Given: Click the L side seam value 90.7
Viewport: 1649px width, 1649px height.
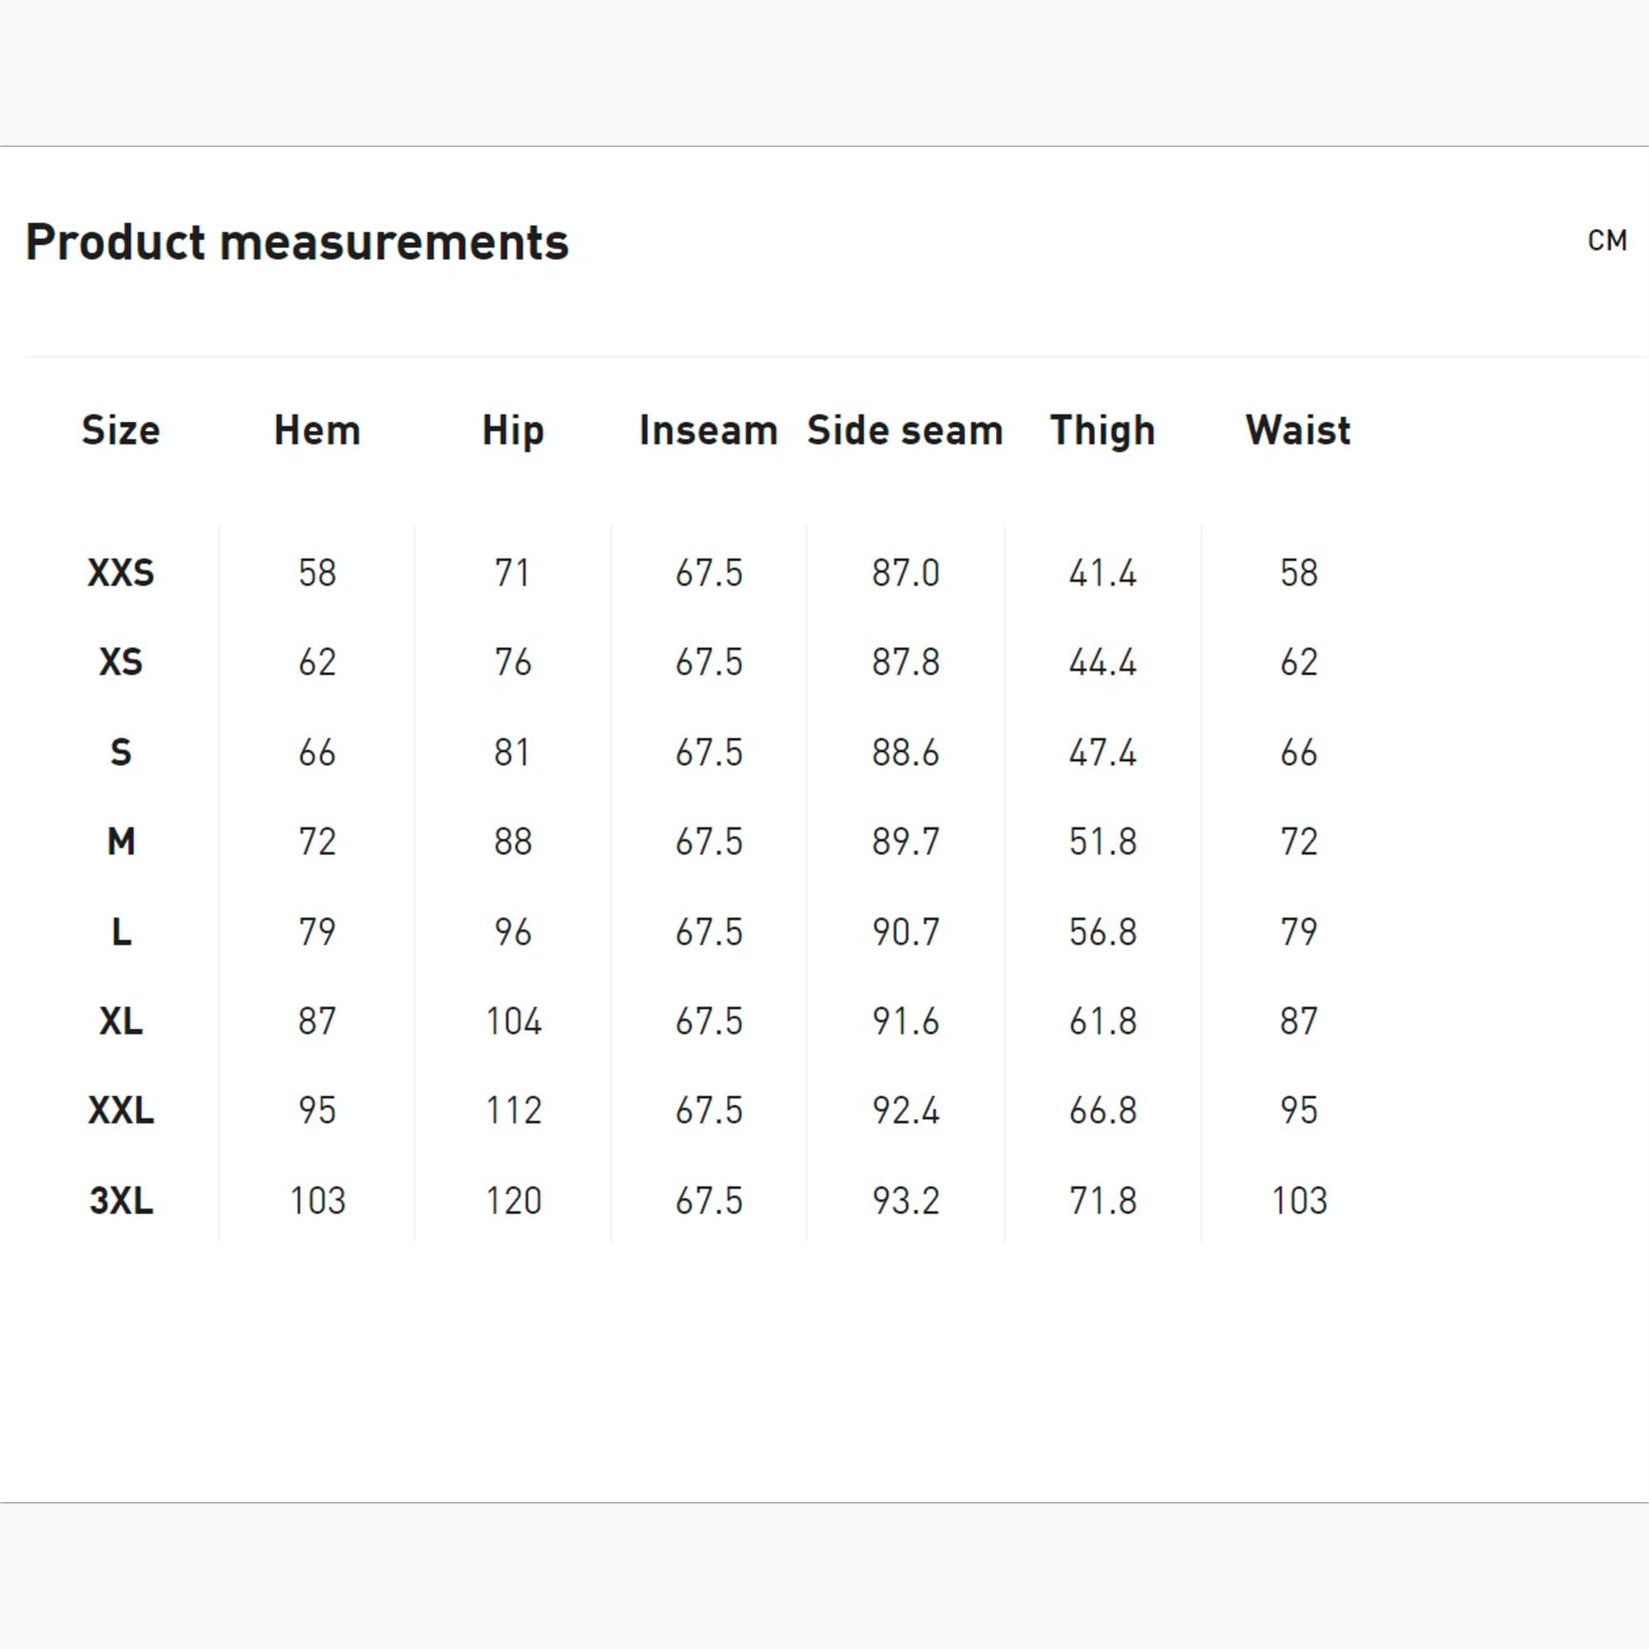Looking at the screenshot, I should click(x=904, y=931).
